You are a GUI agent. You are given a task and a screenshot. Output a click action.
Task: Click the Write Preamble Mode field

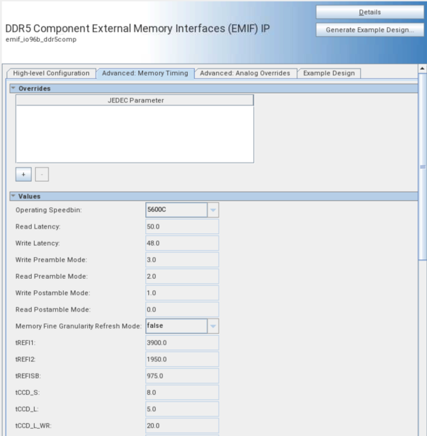182,260
